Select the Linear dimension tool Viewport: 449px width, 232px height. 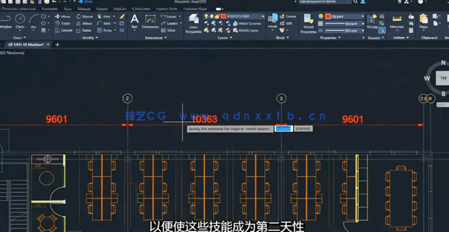tap(169, 17)
